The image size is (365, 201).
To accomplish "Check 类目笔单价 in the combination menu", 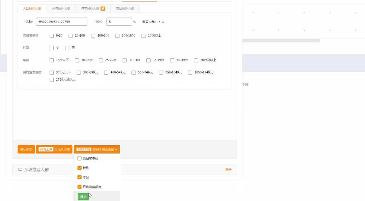I will click(x=80, y=158).
